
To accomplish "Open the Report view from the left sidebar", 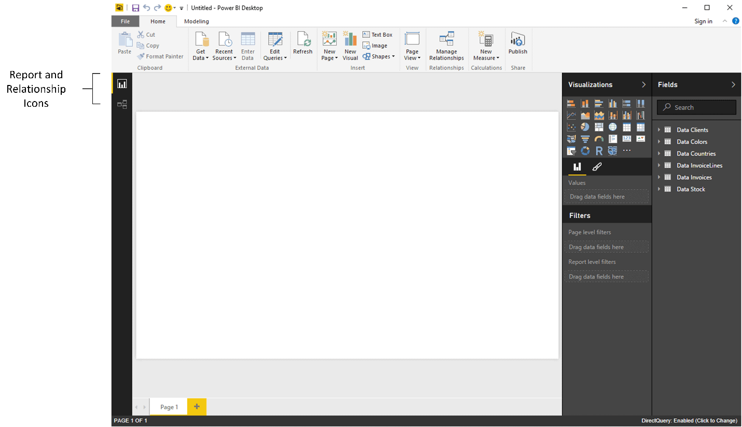I will pos(122,84).
